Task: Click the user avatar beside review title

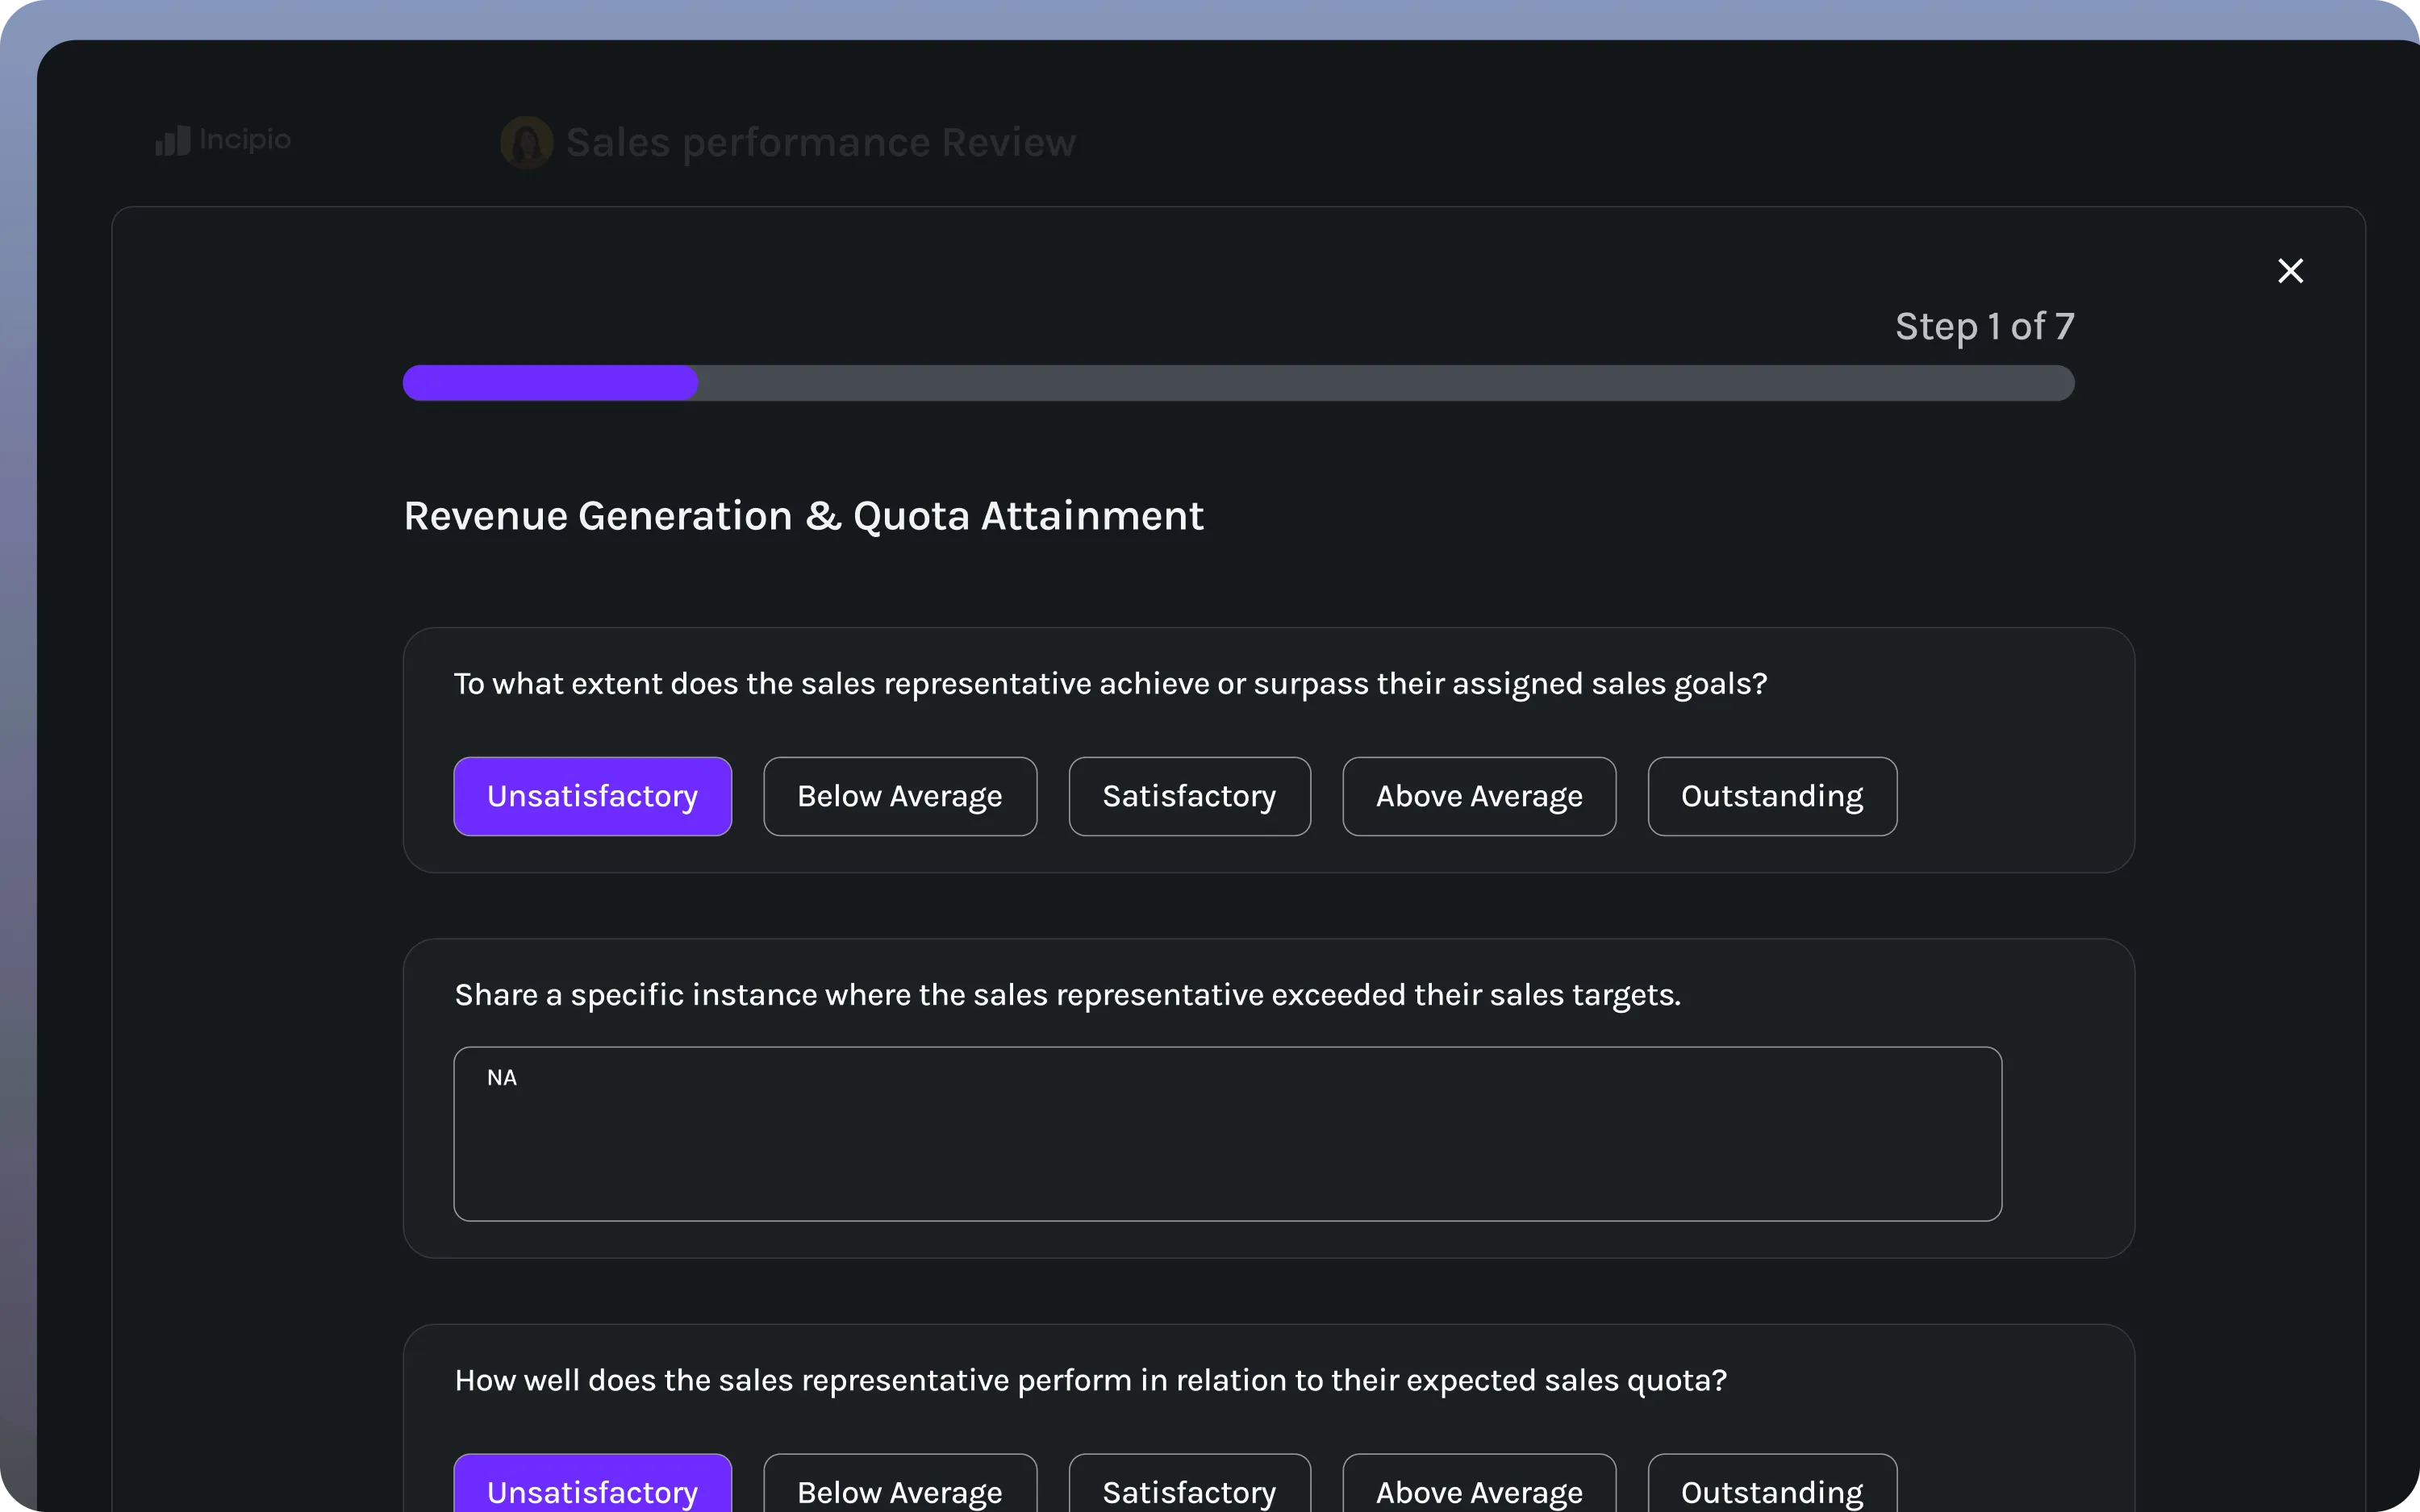Action: point(526,143)
